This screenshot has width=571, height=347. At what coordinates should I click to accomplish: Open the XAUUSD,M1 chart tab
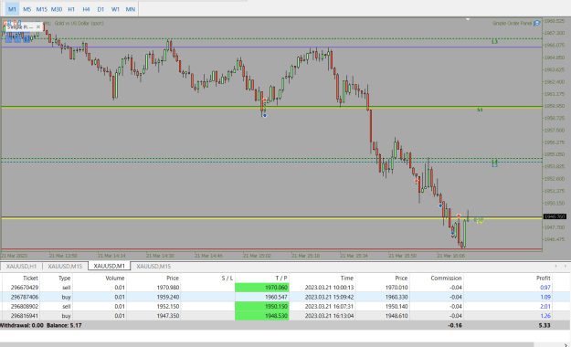pyautogui.click(x=110, y=266)
